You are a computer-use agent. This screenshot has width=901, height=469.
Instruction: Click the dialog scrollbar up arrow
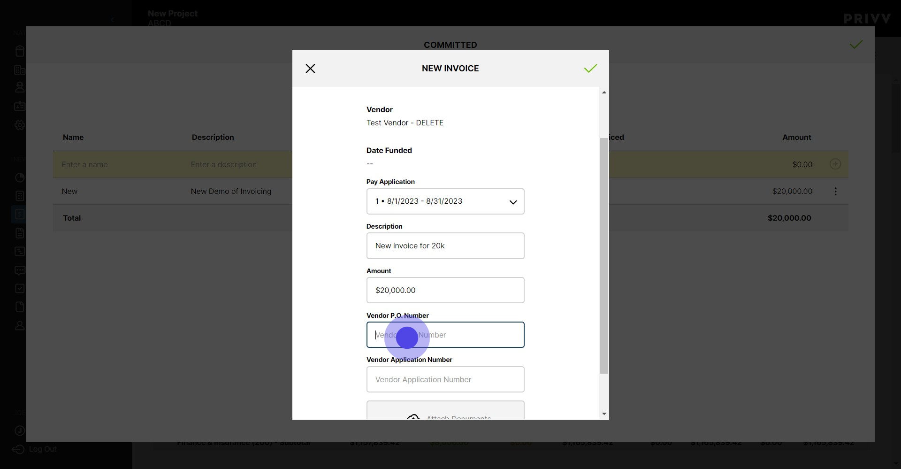coord(604,92)
